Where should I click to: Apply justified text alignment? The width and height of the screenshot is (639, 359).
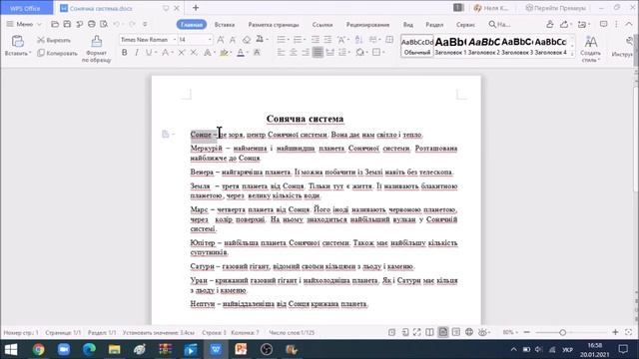pyautogui.click(x=318, y=52)
